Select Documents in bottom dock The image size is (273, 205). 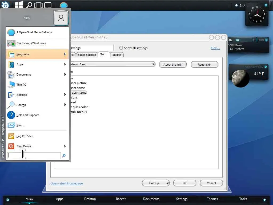point(151,199)
